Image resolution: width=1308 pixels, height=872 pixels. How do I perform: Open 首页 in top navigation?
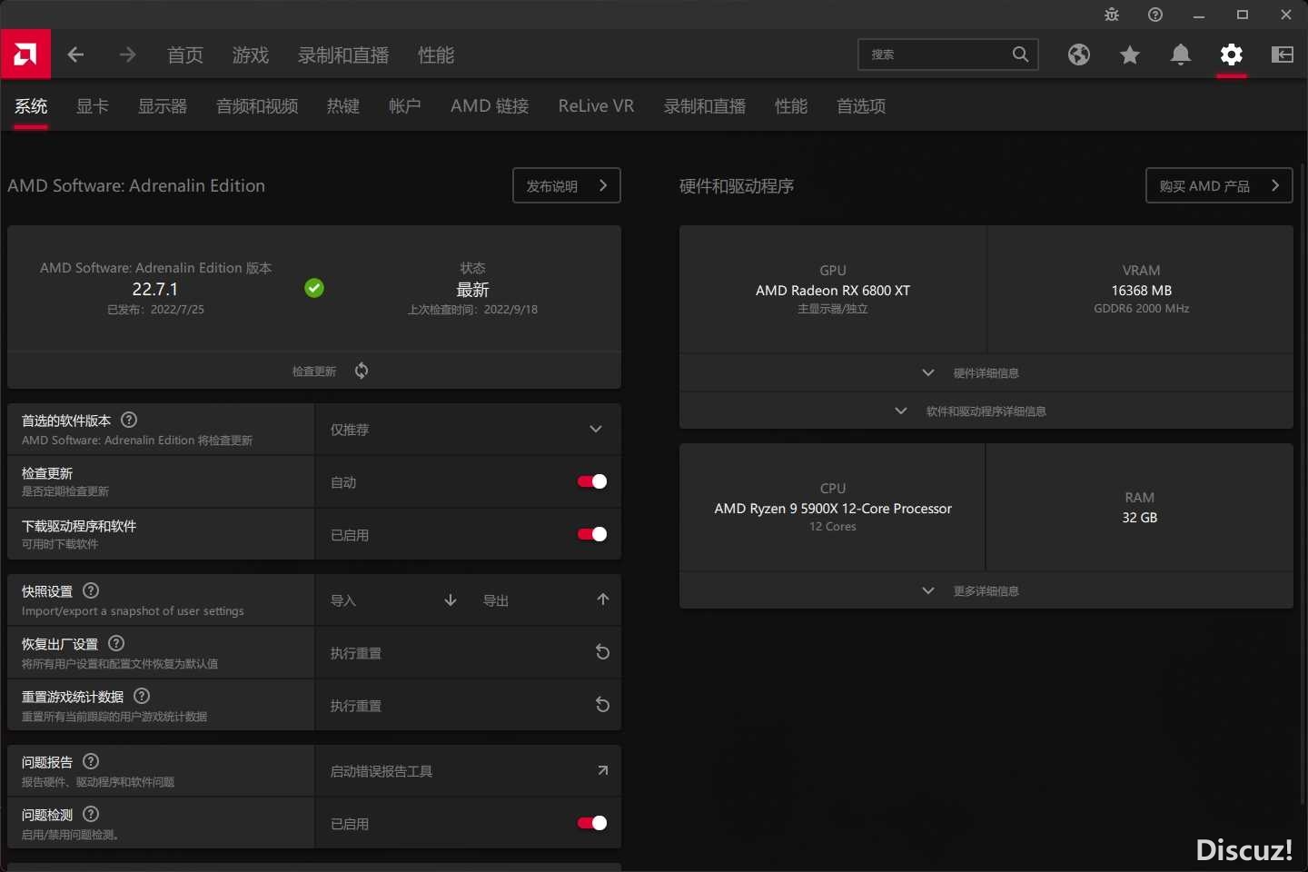185,55
